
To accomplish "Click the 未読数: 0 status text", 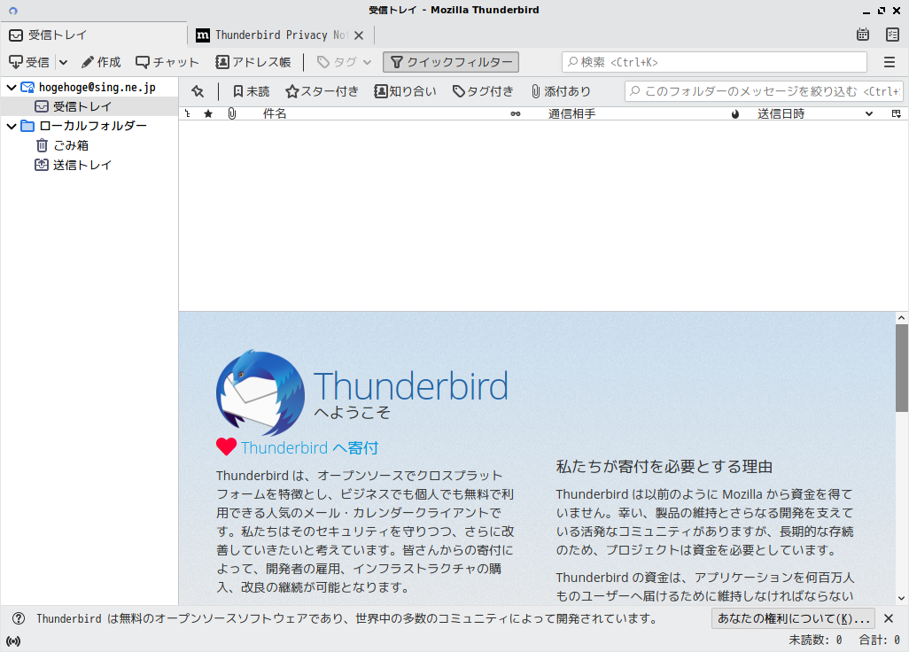I will coord(815,640).
